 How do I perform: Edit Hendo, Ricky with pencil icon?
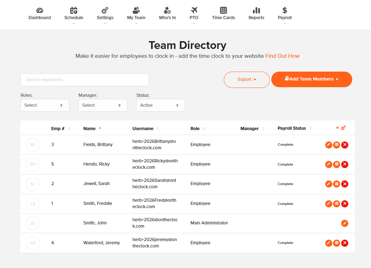pyautogui.click(x=329, y=164)
